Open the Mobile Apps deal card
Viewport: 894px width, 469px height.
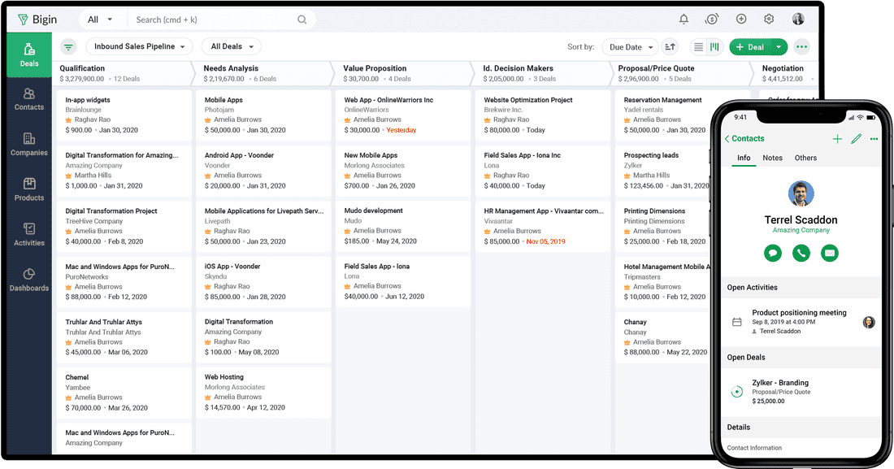(x=263, y=115)
